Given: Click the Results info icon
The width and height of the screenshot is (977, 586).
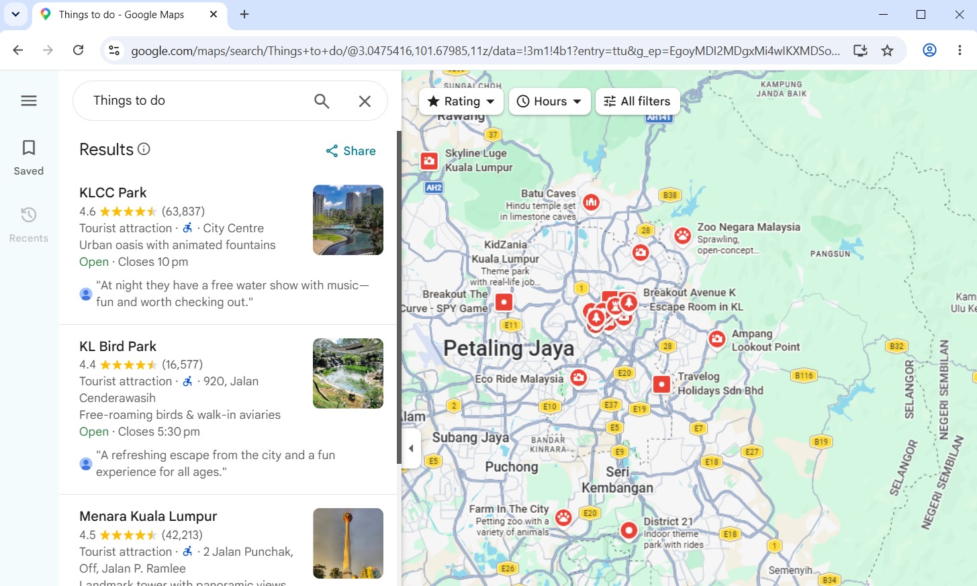Looking at the screenshot, I should tap(144, 149).
